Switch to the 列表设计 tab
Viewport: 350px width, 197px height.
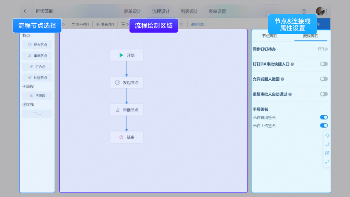click(x=190, y=11)
